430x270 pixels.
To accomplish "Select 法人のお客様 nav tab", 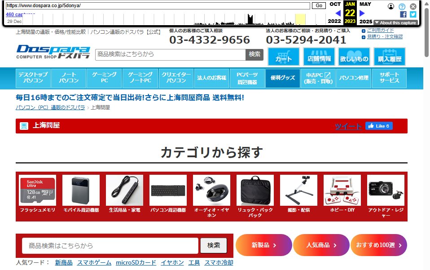I will [212, 78].
